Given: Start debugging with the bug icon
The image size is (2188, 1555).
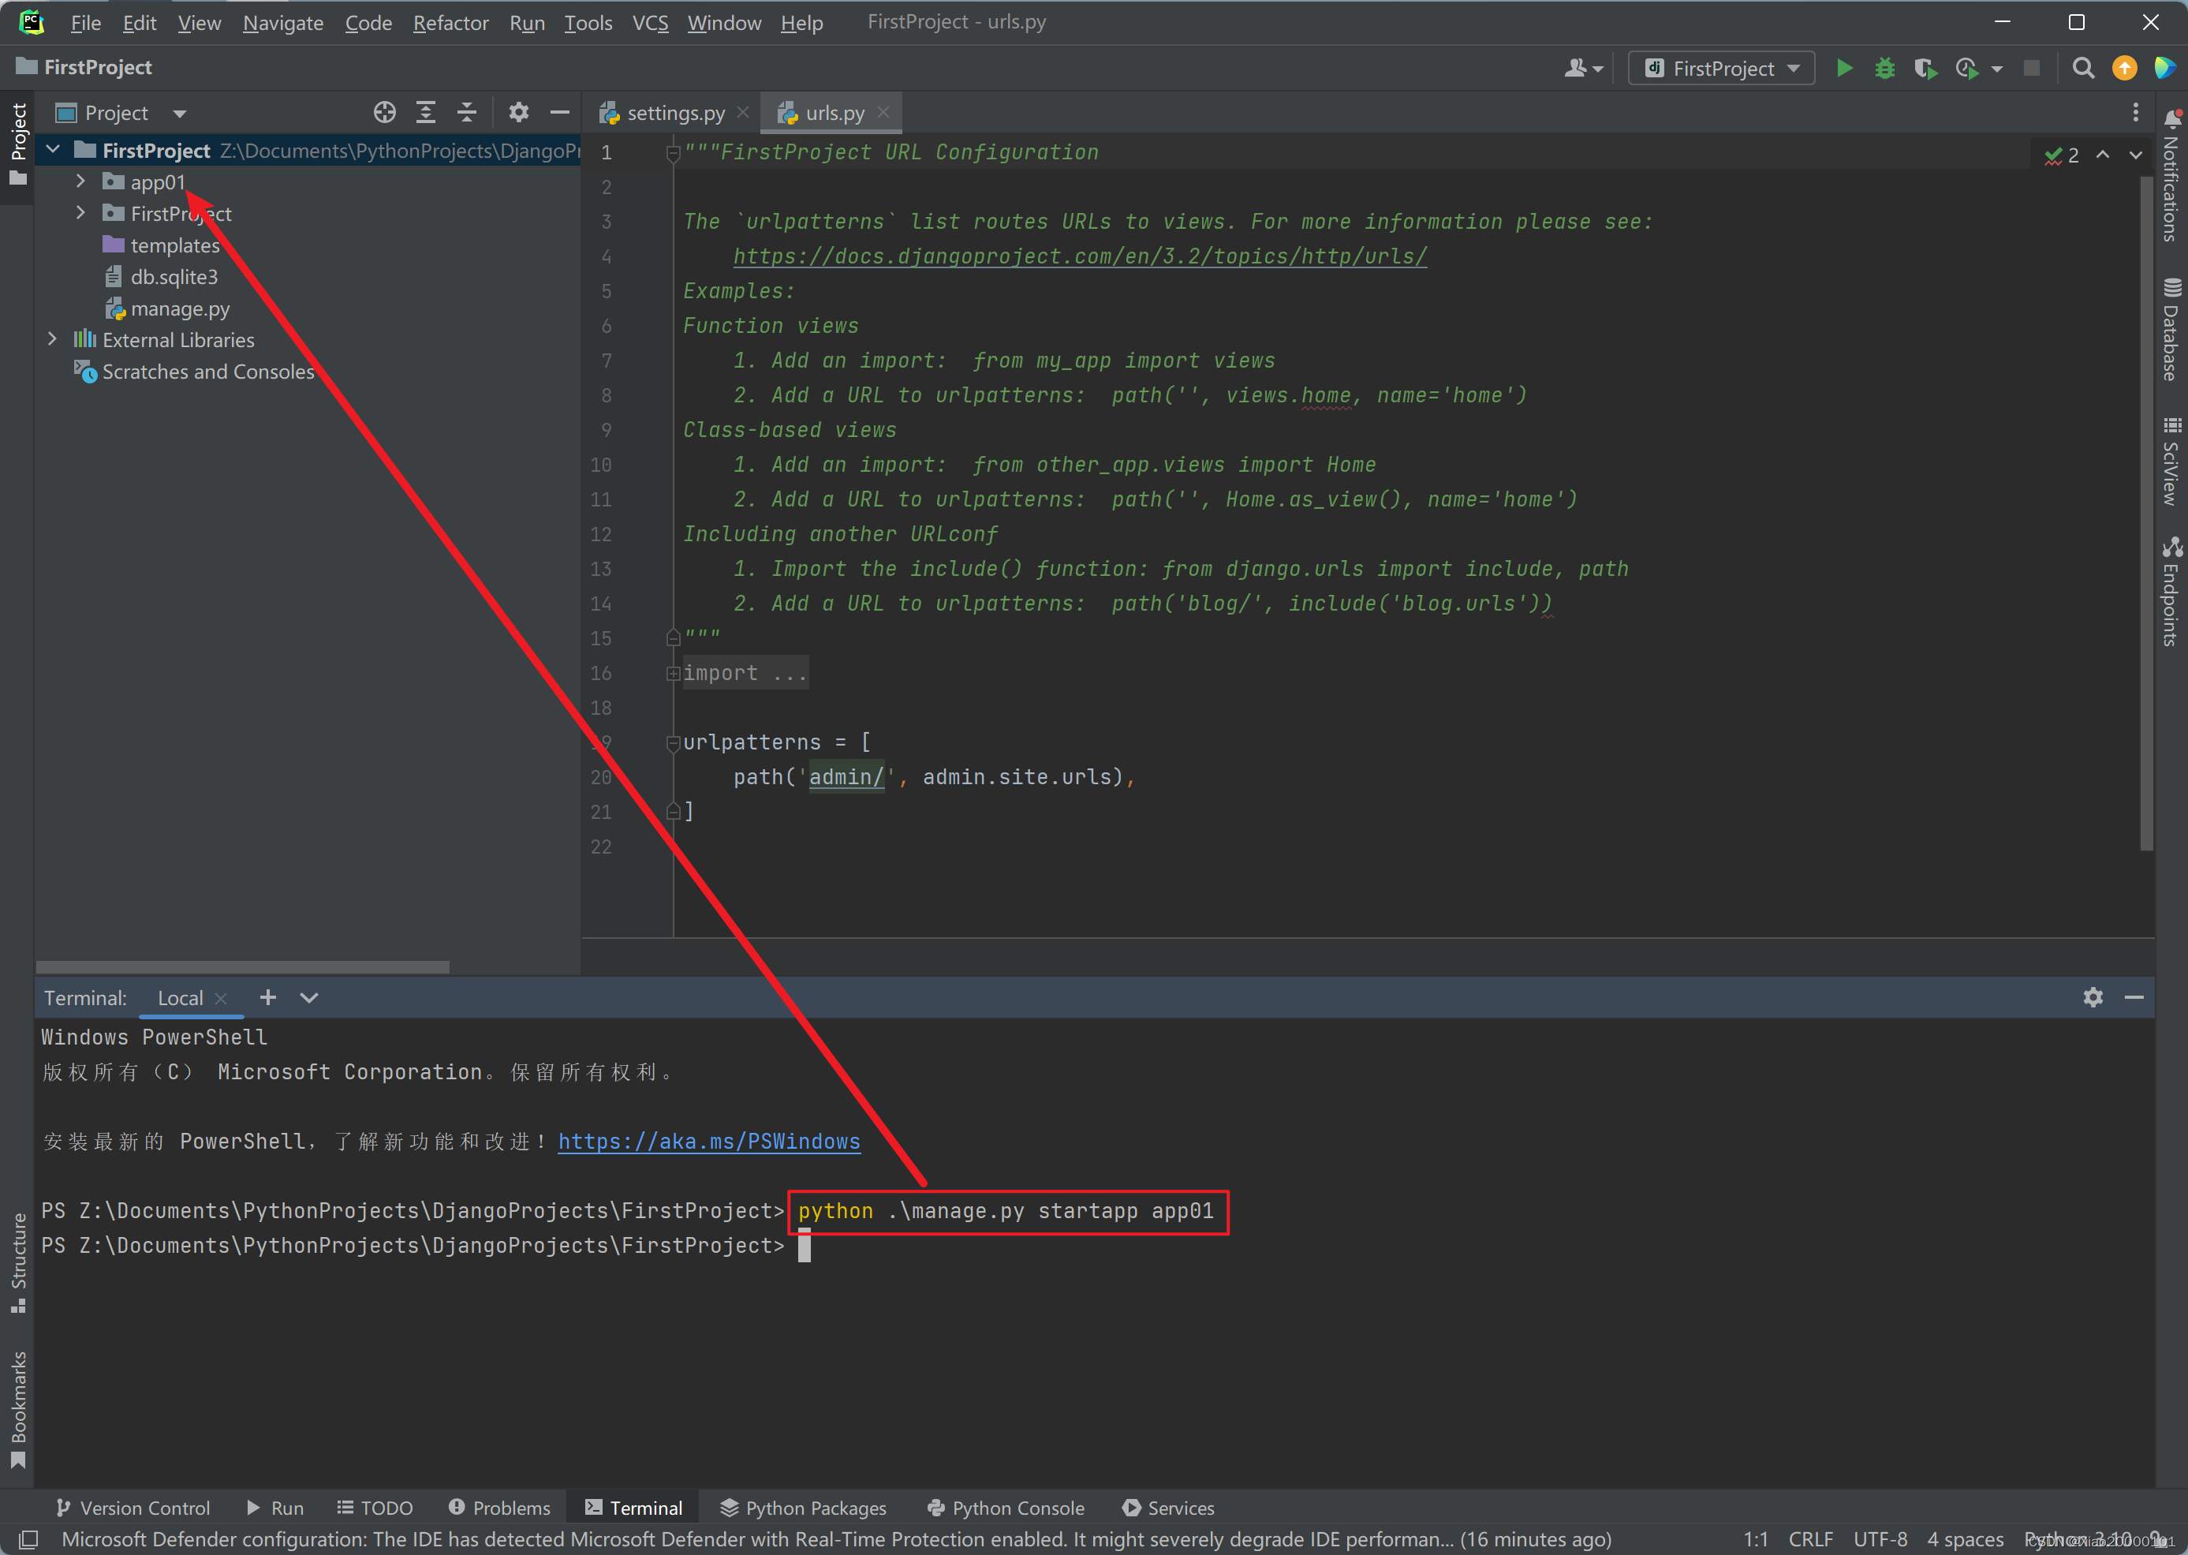Looking at the screenshot, I should 1884,68.
